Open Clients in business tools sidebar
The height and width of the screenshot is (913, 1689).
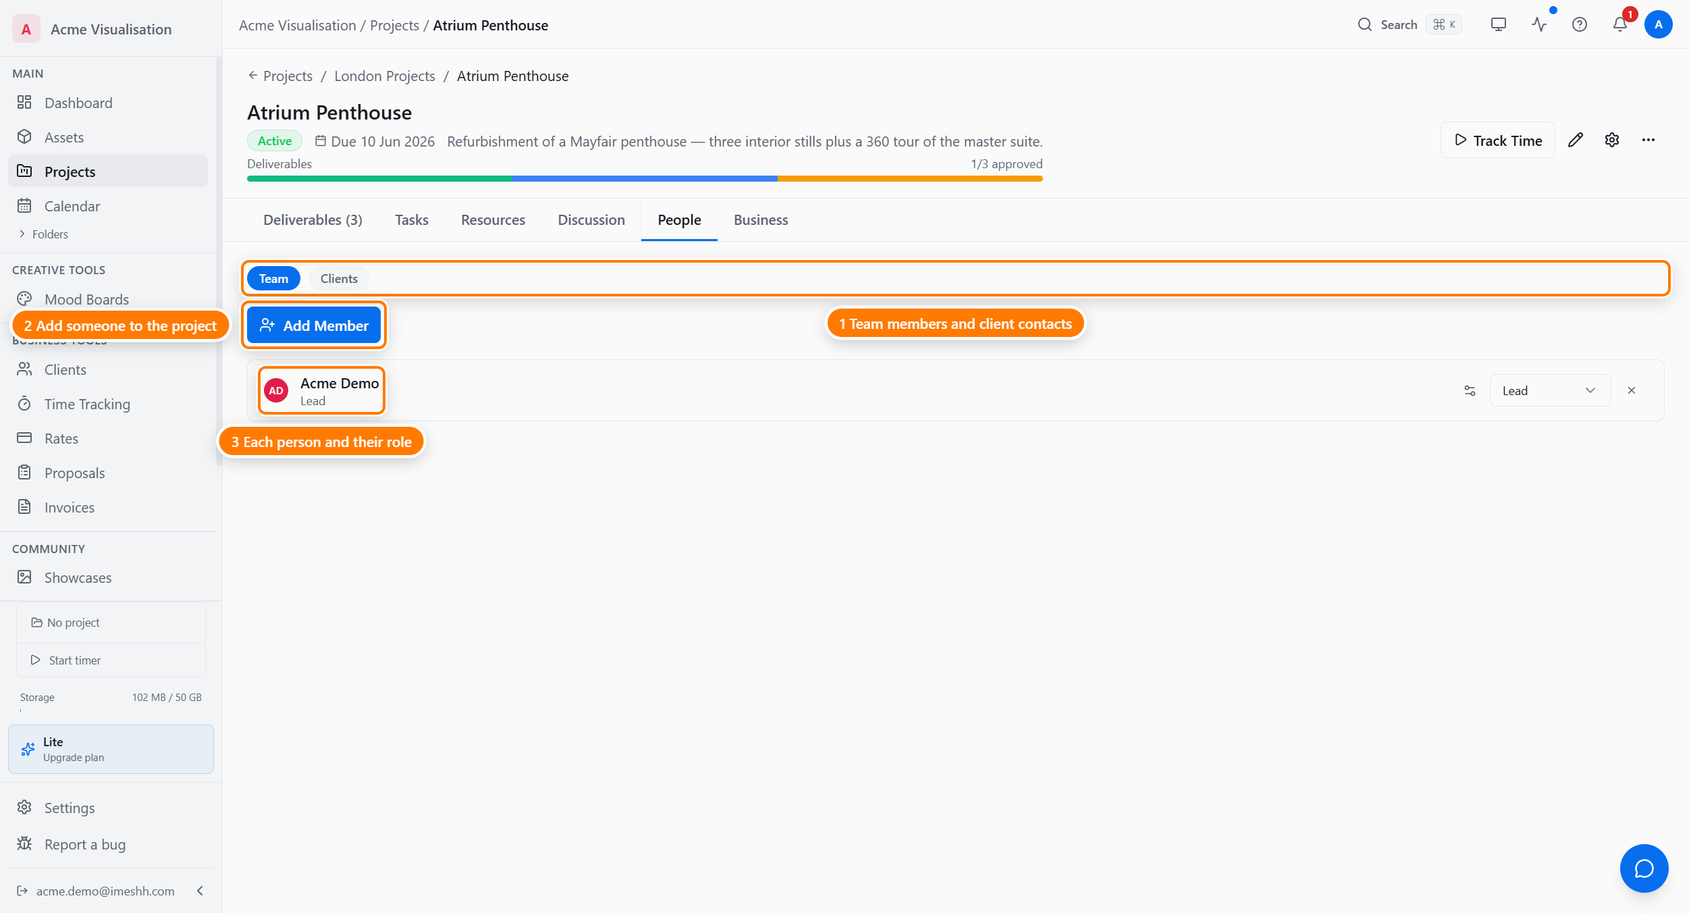[x=108, y=369]
